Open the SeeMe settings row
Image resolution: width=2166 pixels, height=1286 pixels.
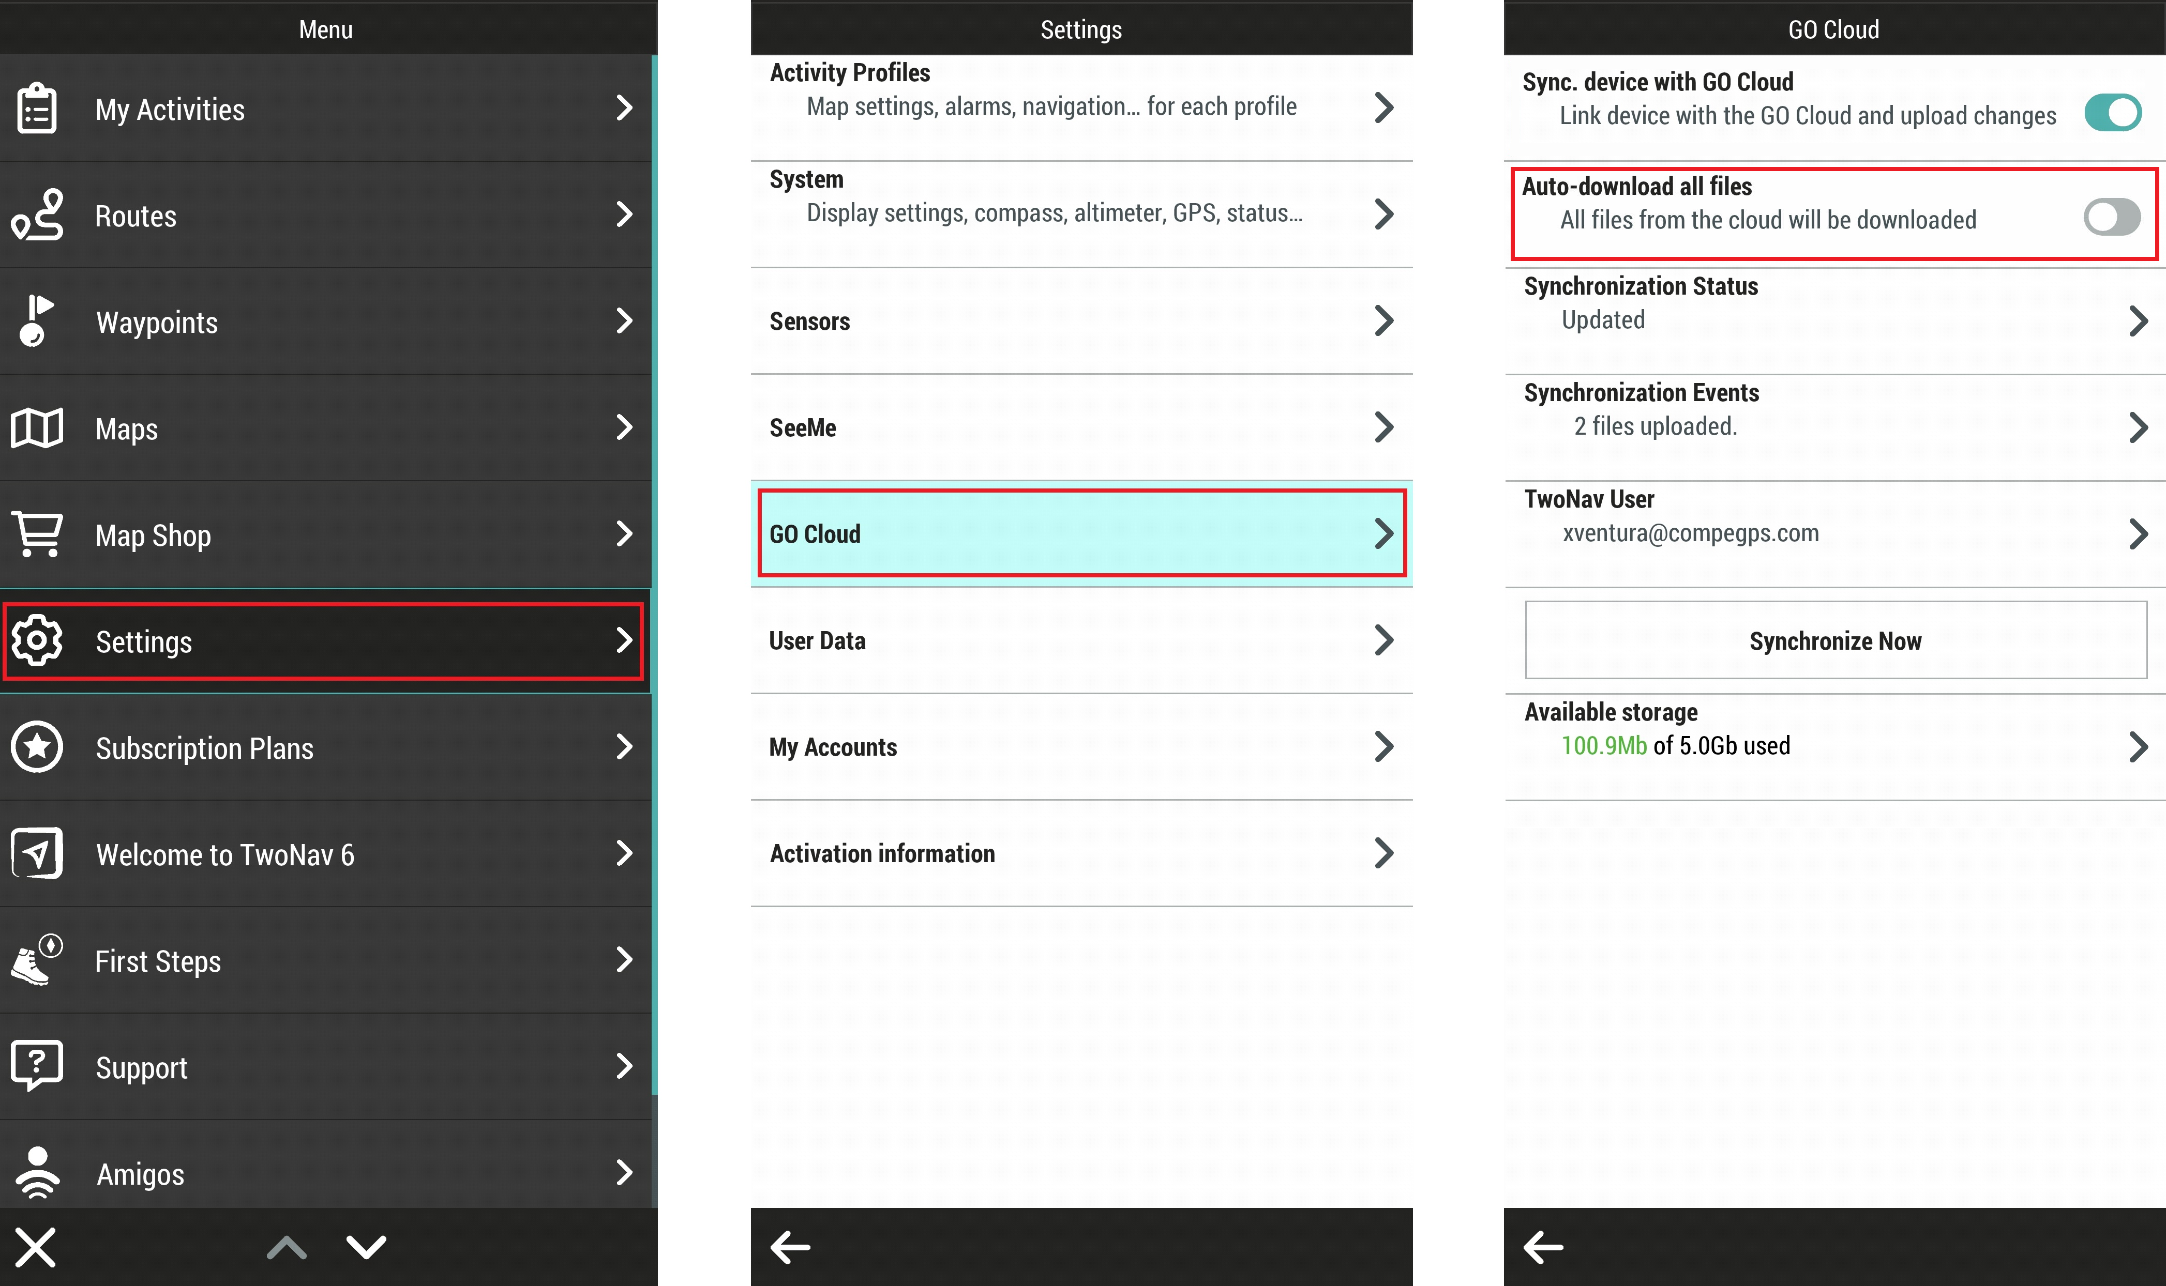pyautogui.click(x=1081, y=427)
